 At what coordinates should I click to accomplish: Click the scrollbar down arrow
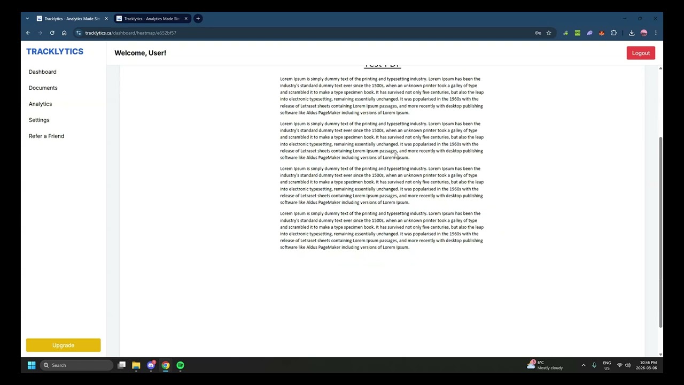[x=660, y=354]
